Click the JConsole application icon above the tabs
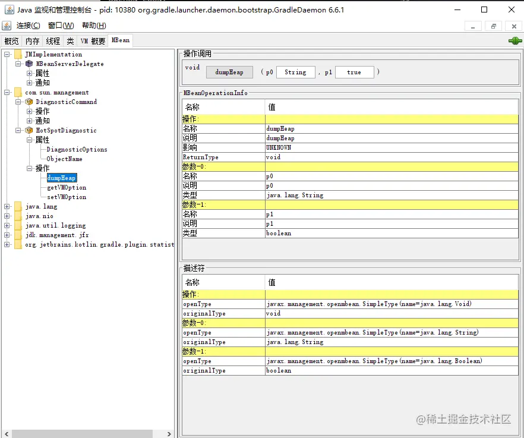The image size is (524, 438). coord(8,25)
